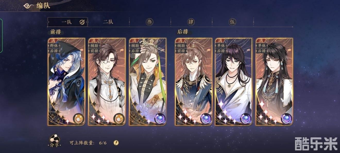Choose the long black-haired rightmost character
This screenshot has height=153, width=340.
point(274,82)
